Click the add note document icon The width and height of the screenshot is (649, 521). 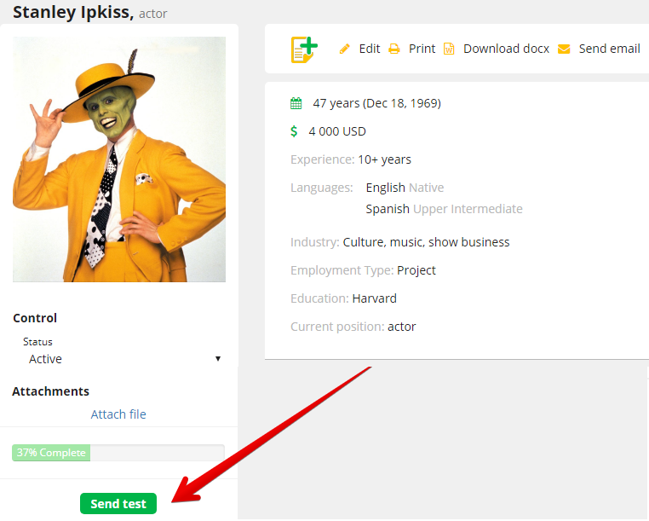coord(304,49)
